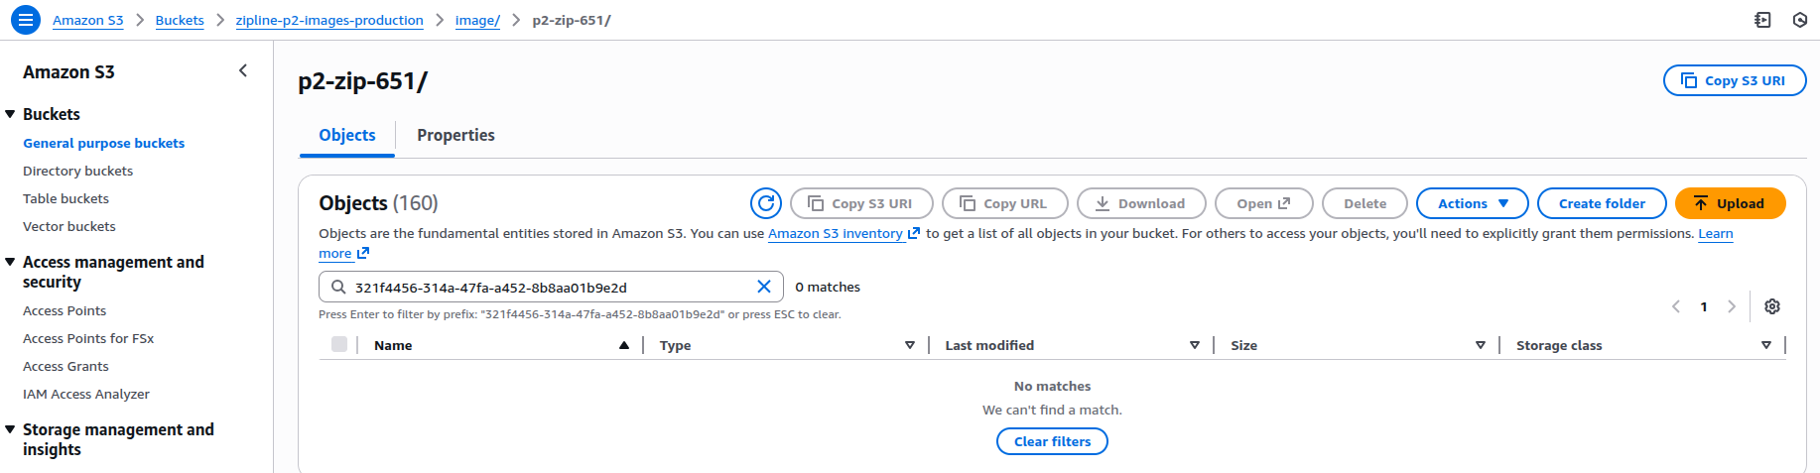The height and width of the screenshot is (473, 1820).
Task: Go to next page of objects
Action: (1732, 306)
